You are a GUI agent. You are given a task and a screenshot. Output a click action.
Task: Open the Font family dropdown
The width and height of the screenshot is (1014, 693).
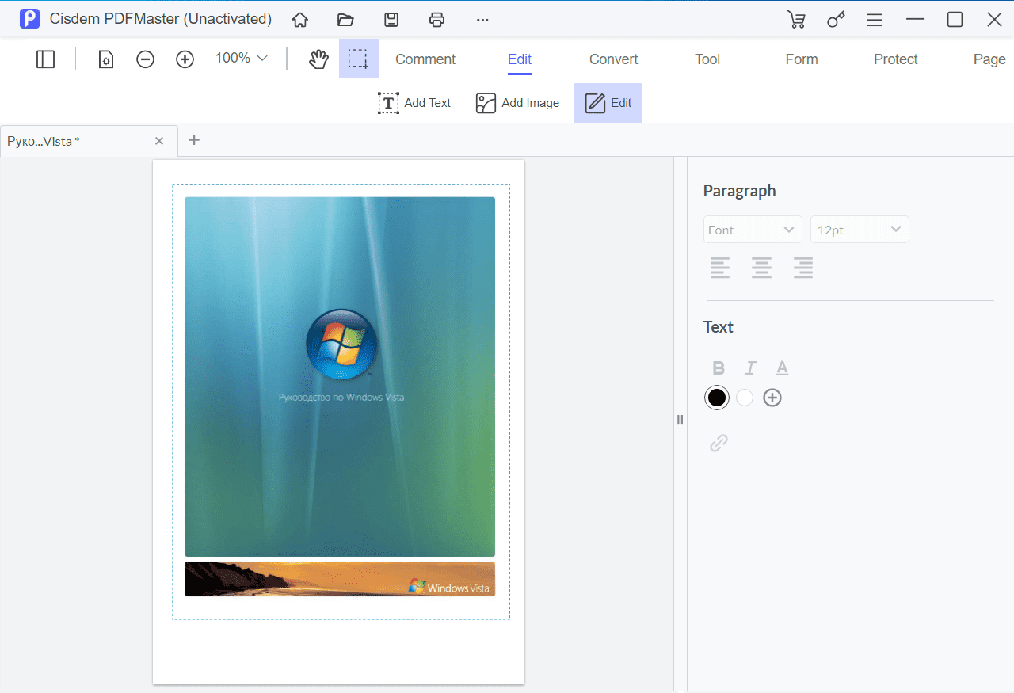pyautogui.click(x=753, y=230)
